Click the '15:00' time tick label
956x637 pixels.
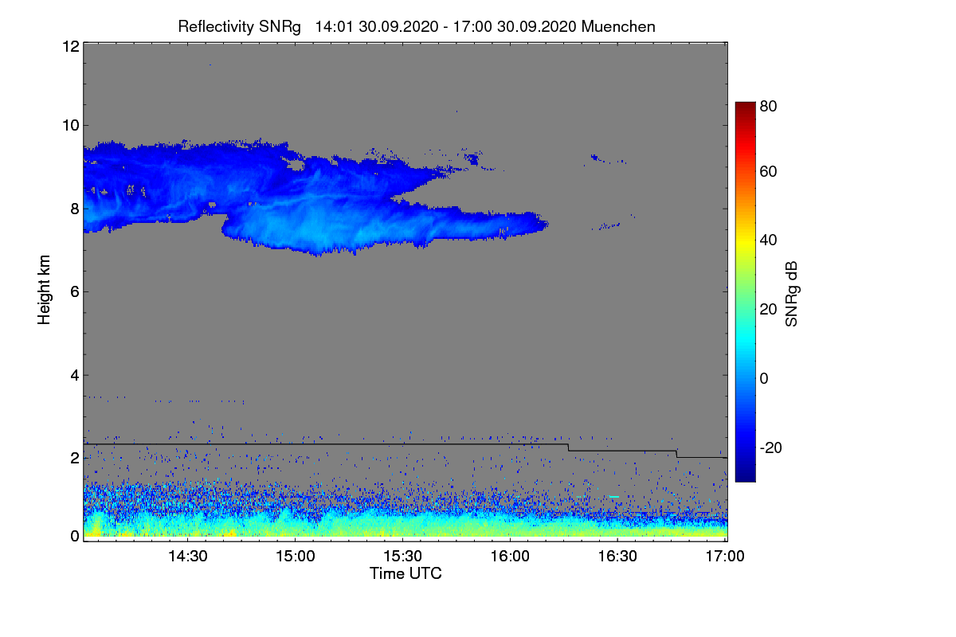295,556
